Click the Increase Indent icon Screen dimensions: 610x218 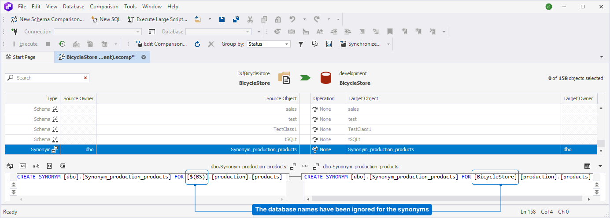348,32
